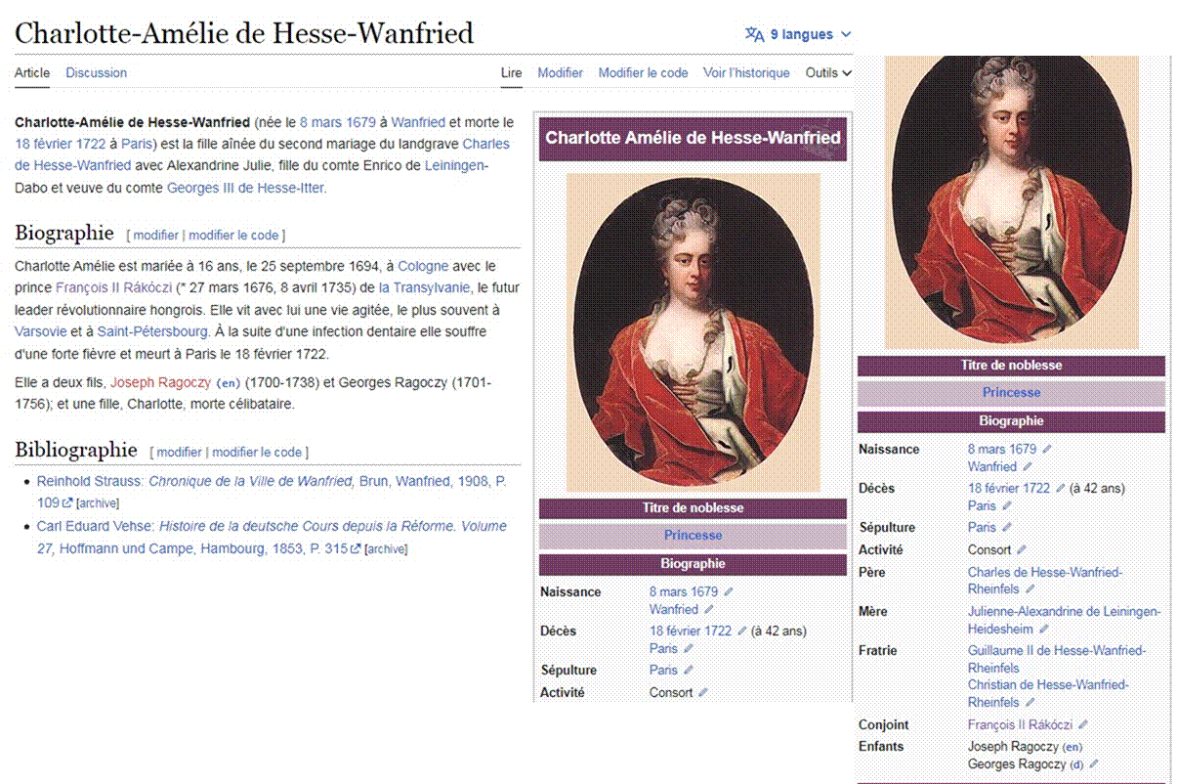Screen dimensions: 1178x784
Task: Click pencil icon after Consort in center infobox
Action: click(x=702, y=692)
